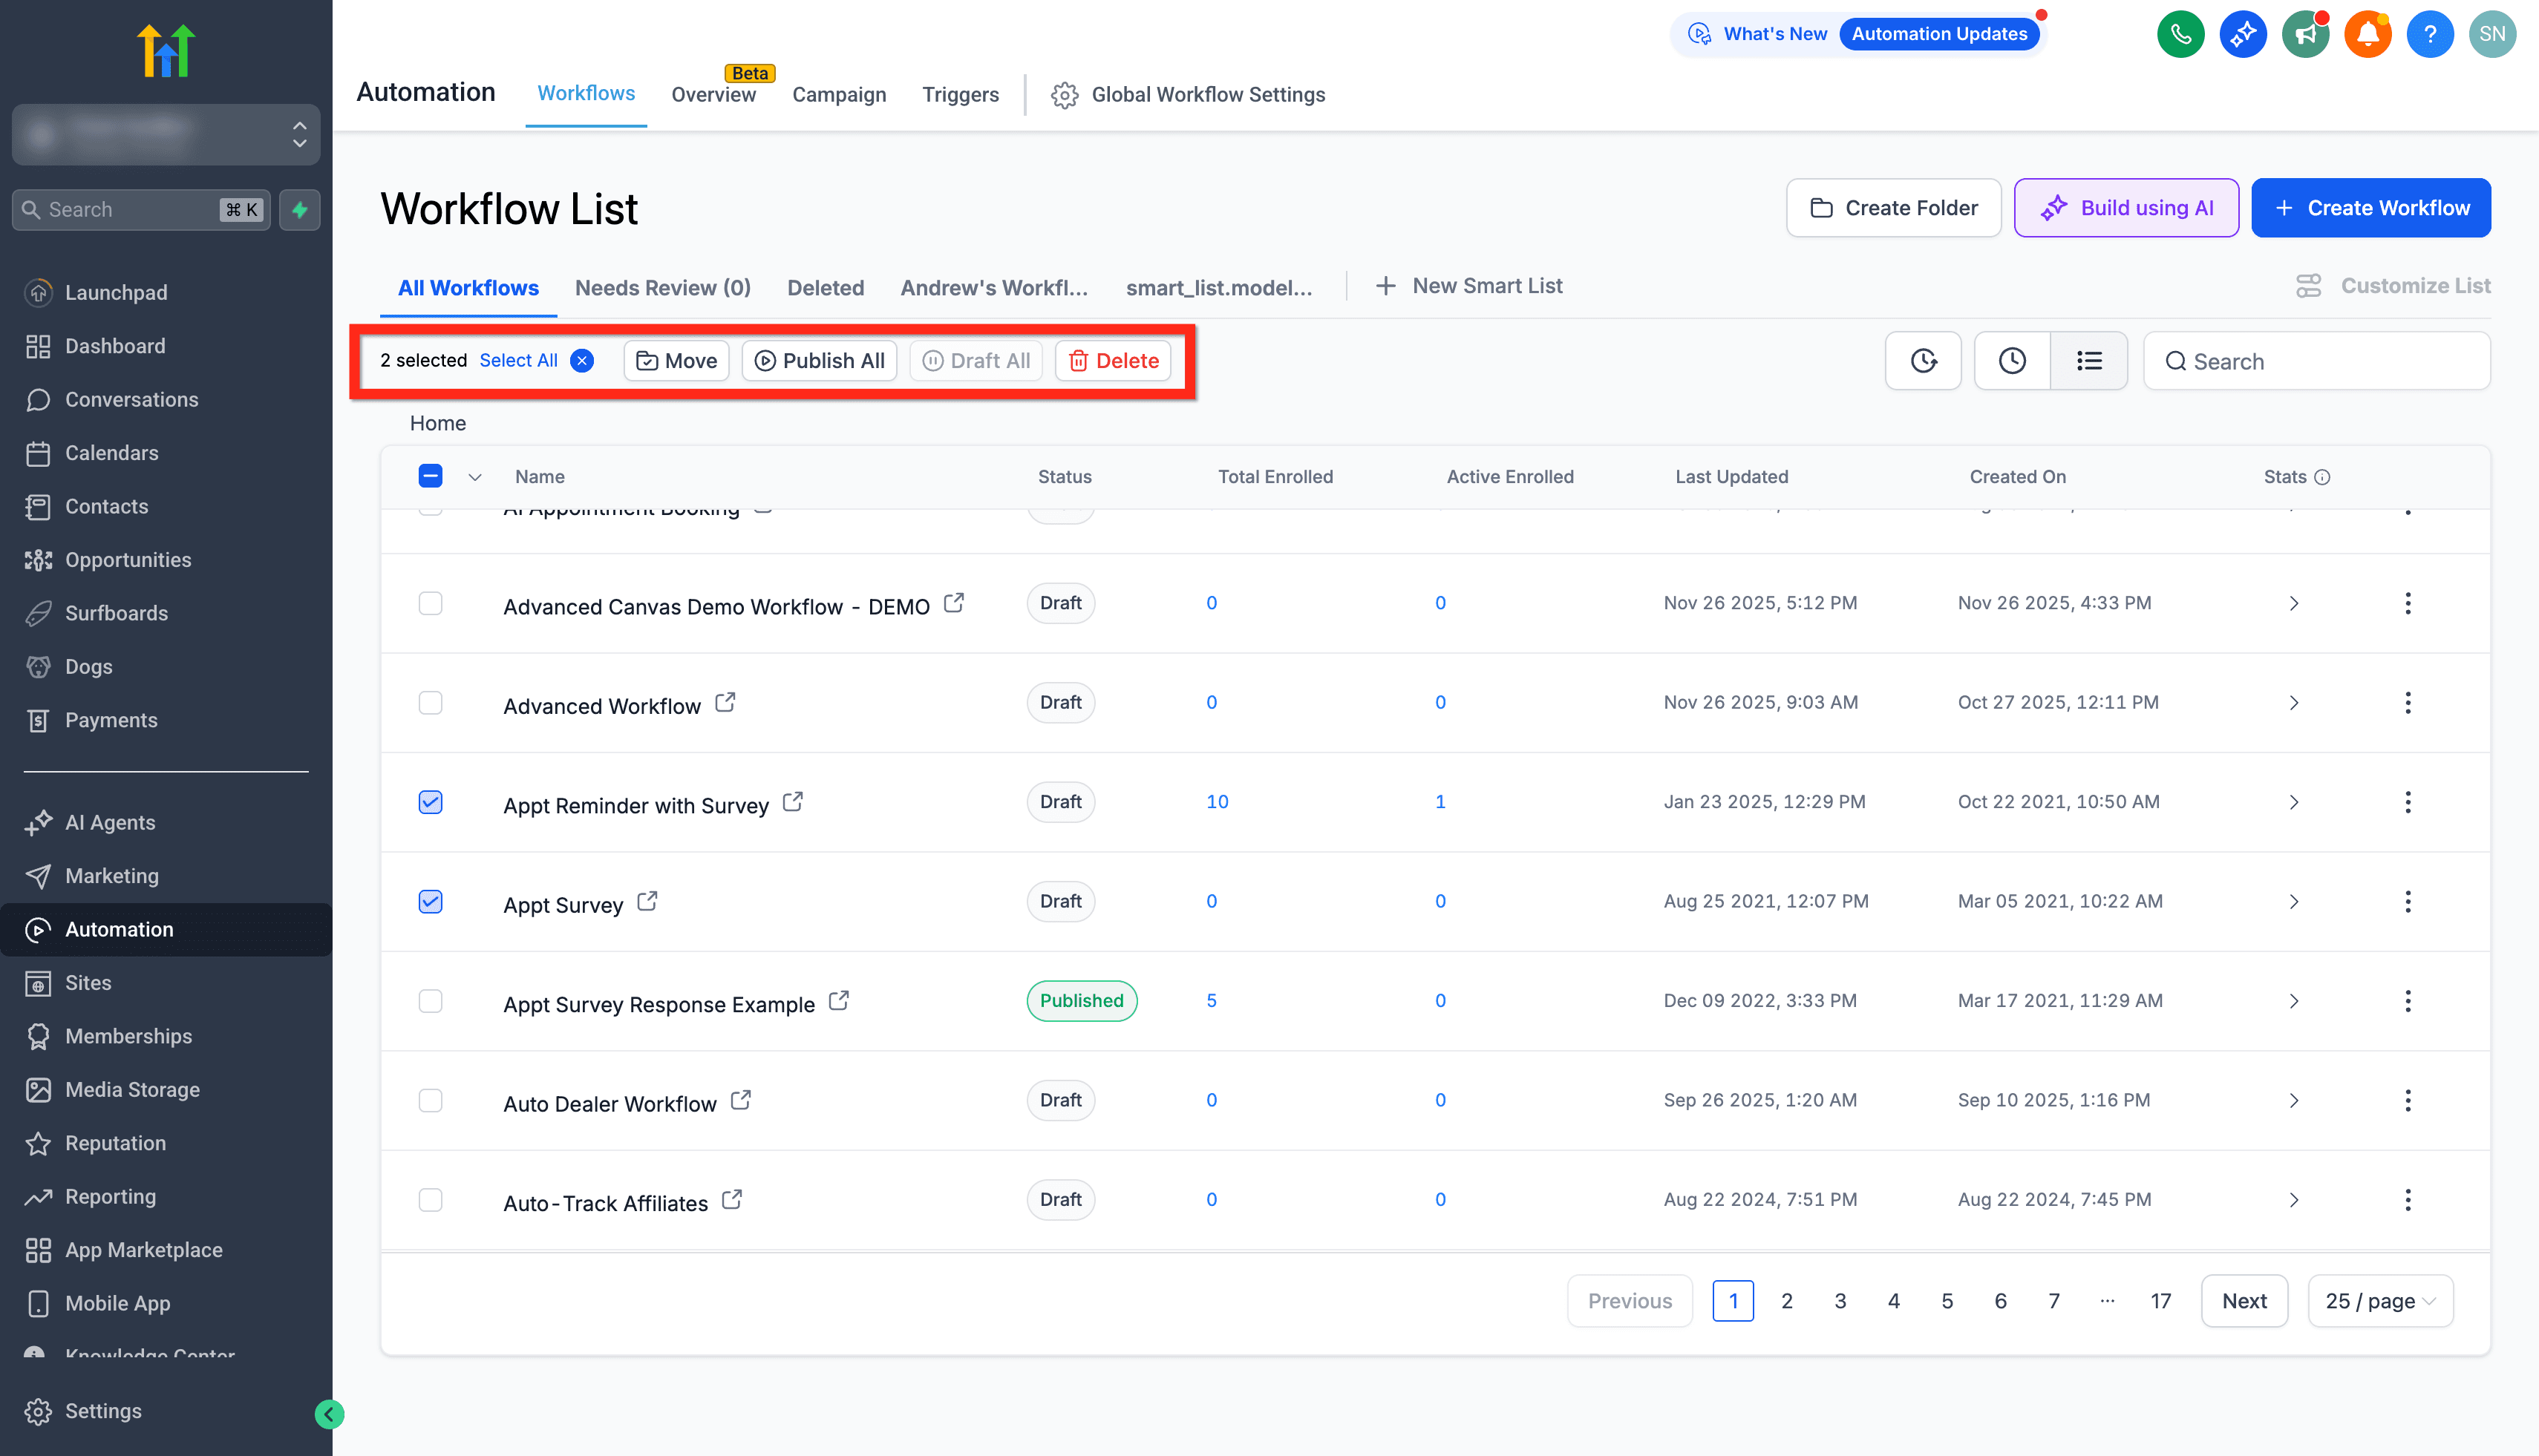Open Surfboards in sidebar
The width and height of the screenshot is (2539, 1456).
(116, 613)
